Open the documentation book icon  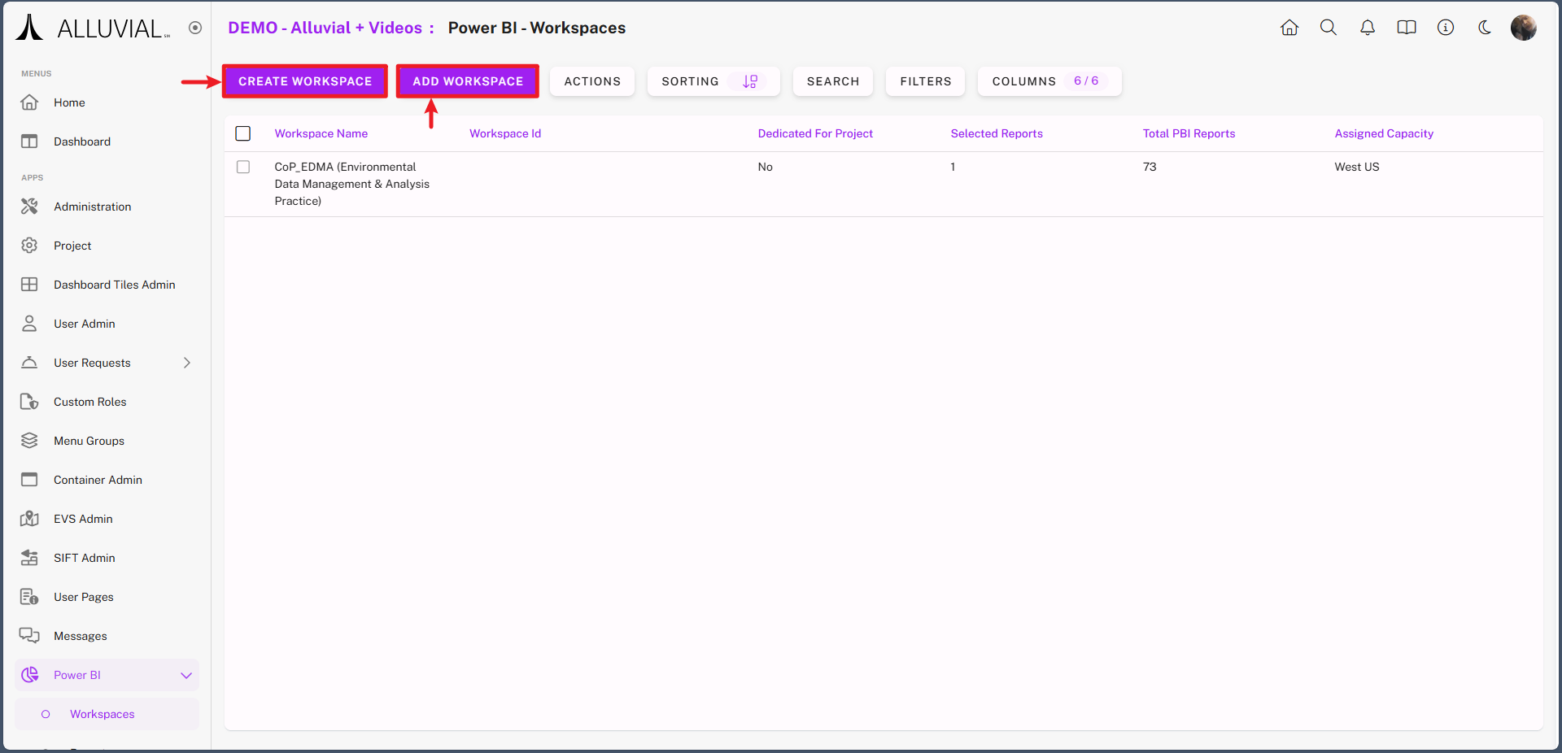pos(1407,28)
